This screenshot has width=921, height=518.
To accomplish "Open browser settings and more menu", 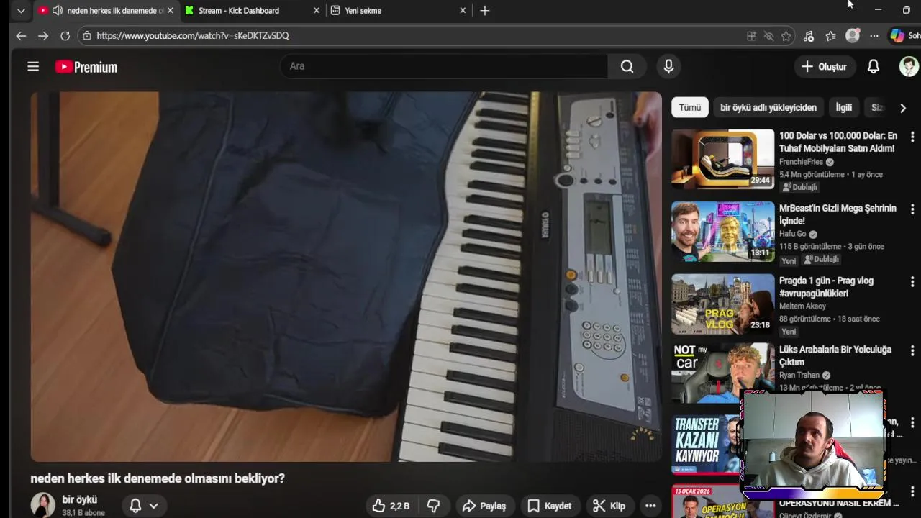I will coord(874,36).
